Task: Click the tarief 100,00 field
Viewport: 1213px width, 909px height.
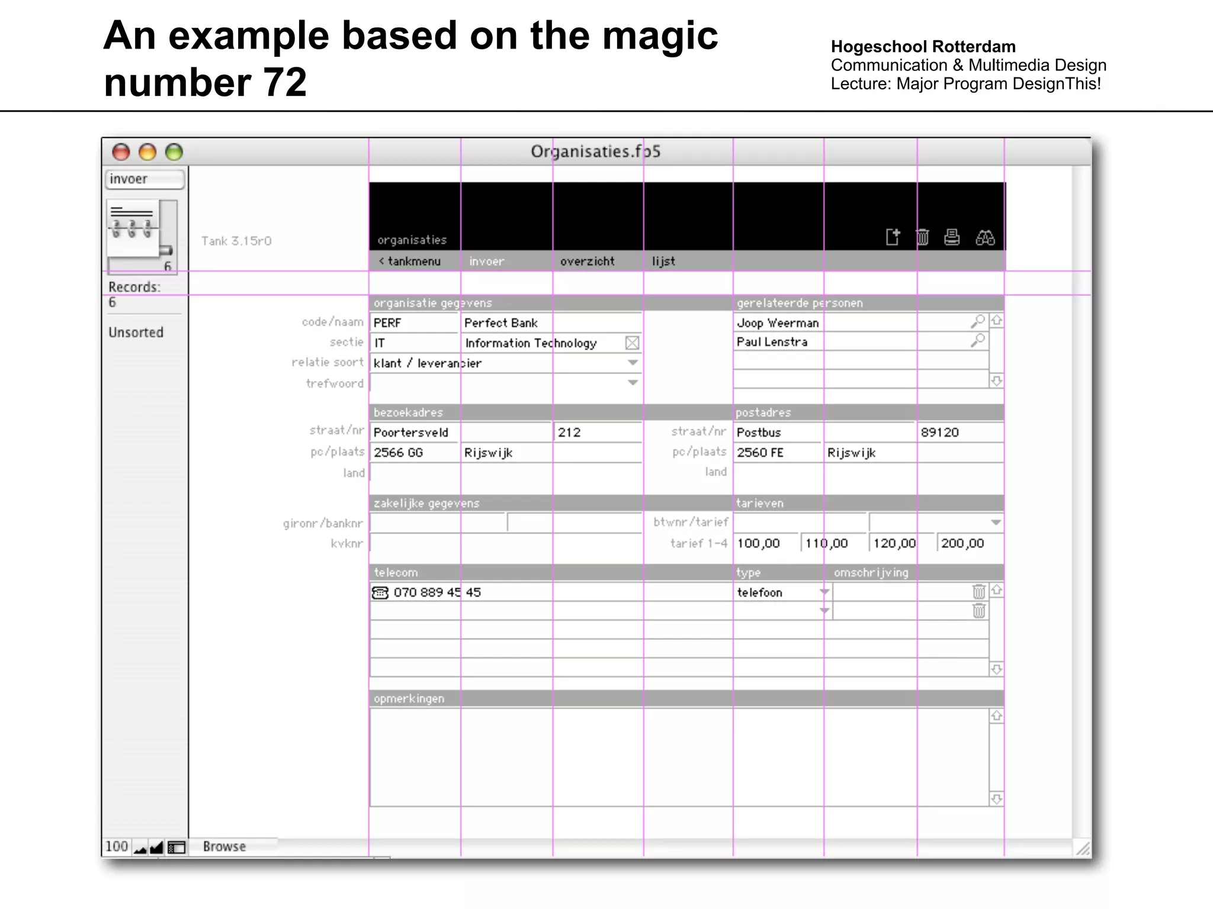Action: click(766, 543)
